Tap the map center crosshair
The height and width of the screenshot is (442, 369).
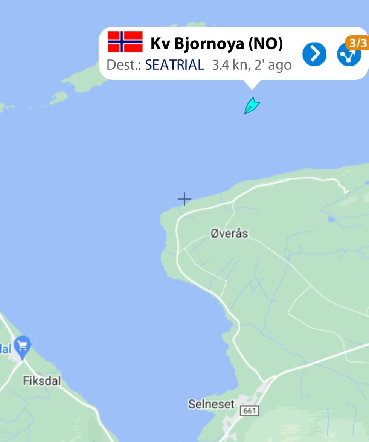click(184, 199)
